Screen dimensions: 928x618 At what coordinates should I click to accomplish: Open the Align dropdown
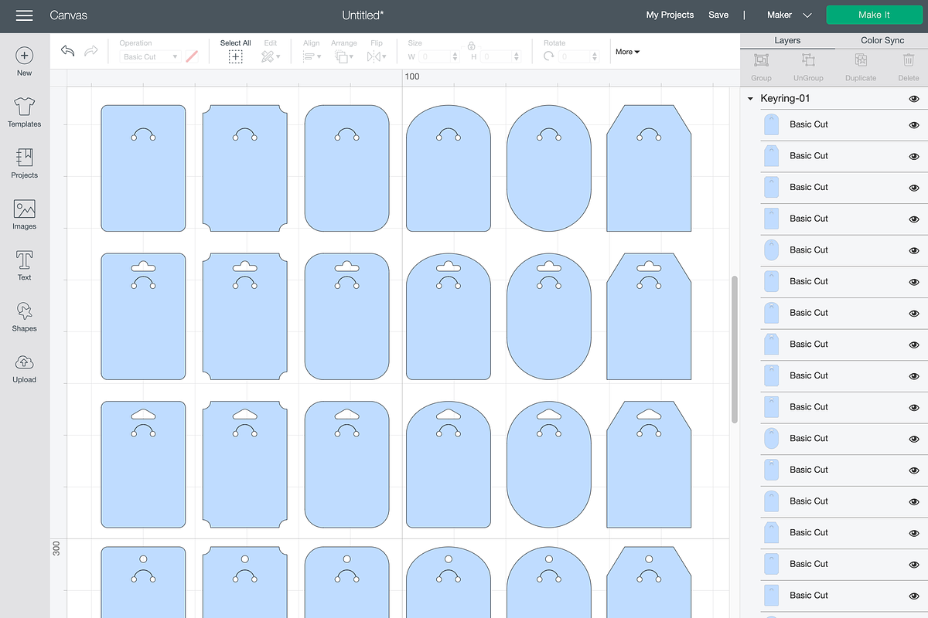click(x=312, y=56)
